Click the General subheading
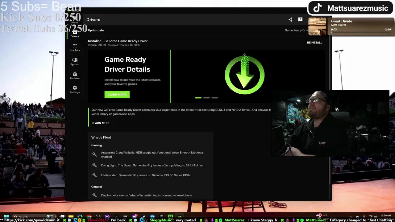This screenshot has width=395, height=222. (96, 187)
